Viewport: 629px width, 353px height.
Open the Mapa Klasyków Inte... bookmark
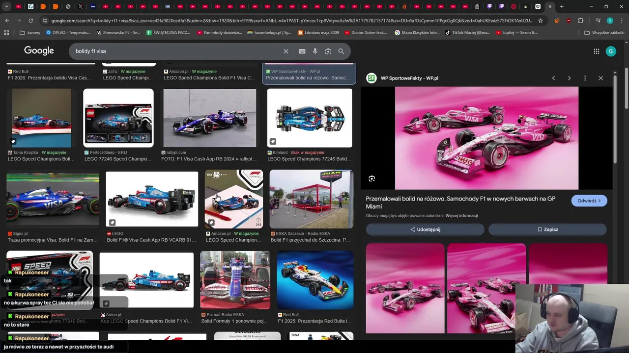417,33
